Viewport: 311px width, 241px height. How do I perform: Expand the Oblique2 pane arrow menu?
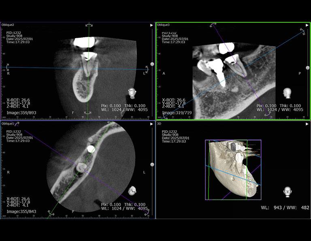pos(151,25)
